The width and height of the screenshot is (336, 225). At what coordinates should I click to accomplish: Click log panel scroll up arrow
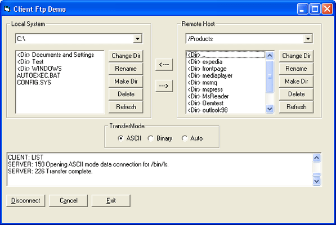(316, 157)
